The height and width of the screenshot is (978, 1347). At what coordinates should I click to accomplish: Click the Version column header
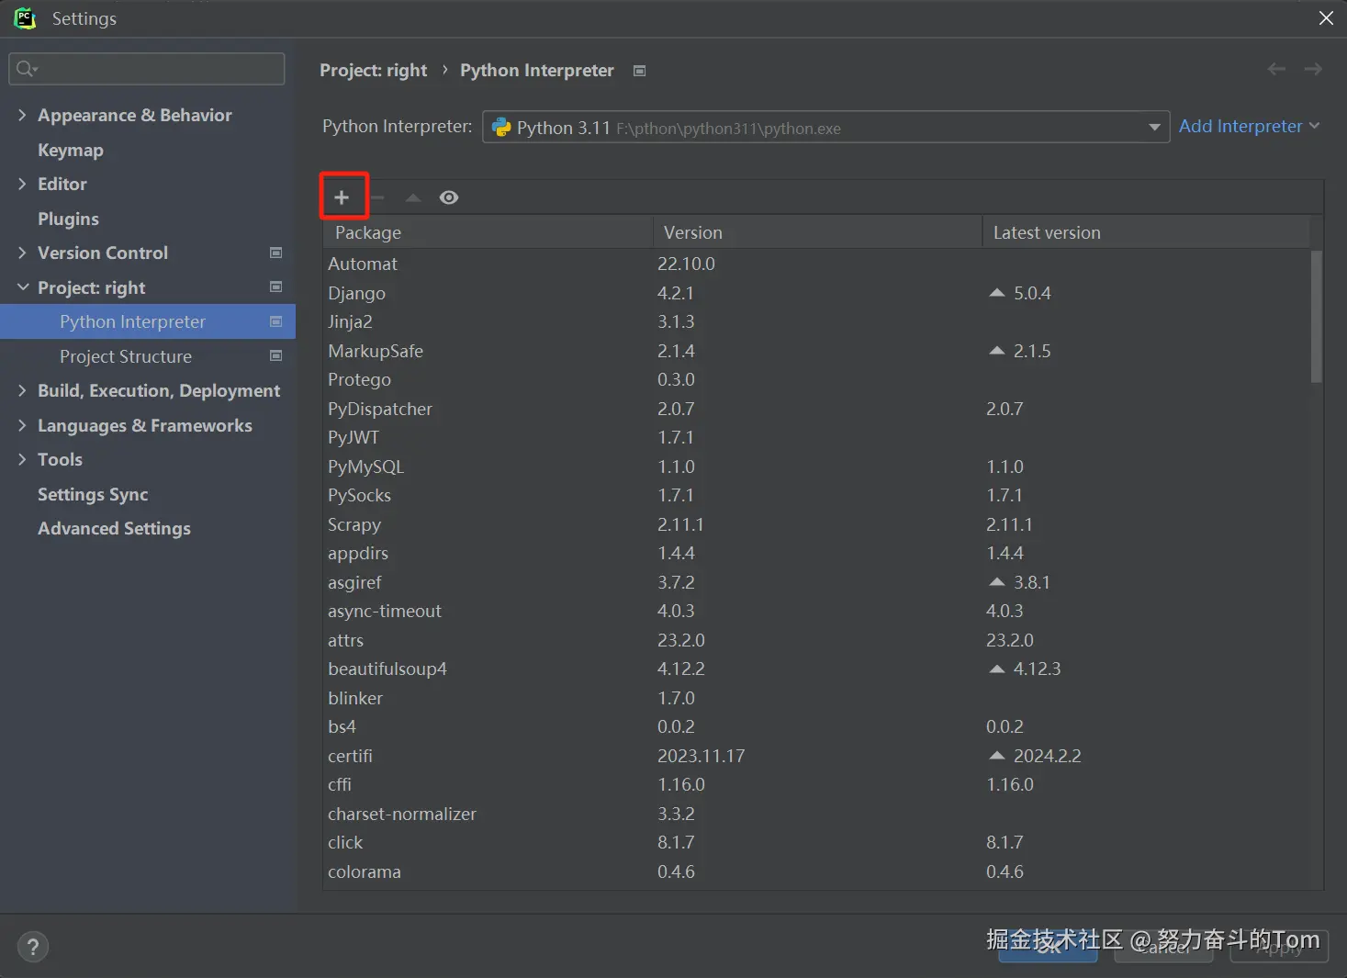coord(817,232)
